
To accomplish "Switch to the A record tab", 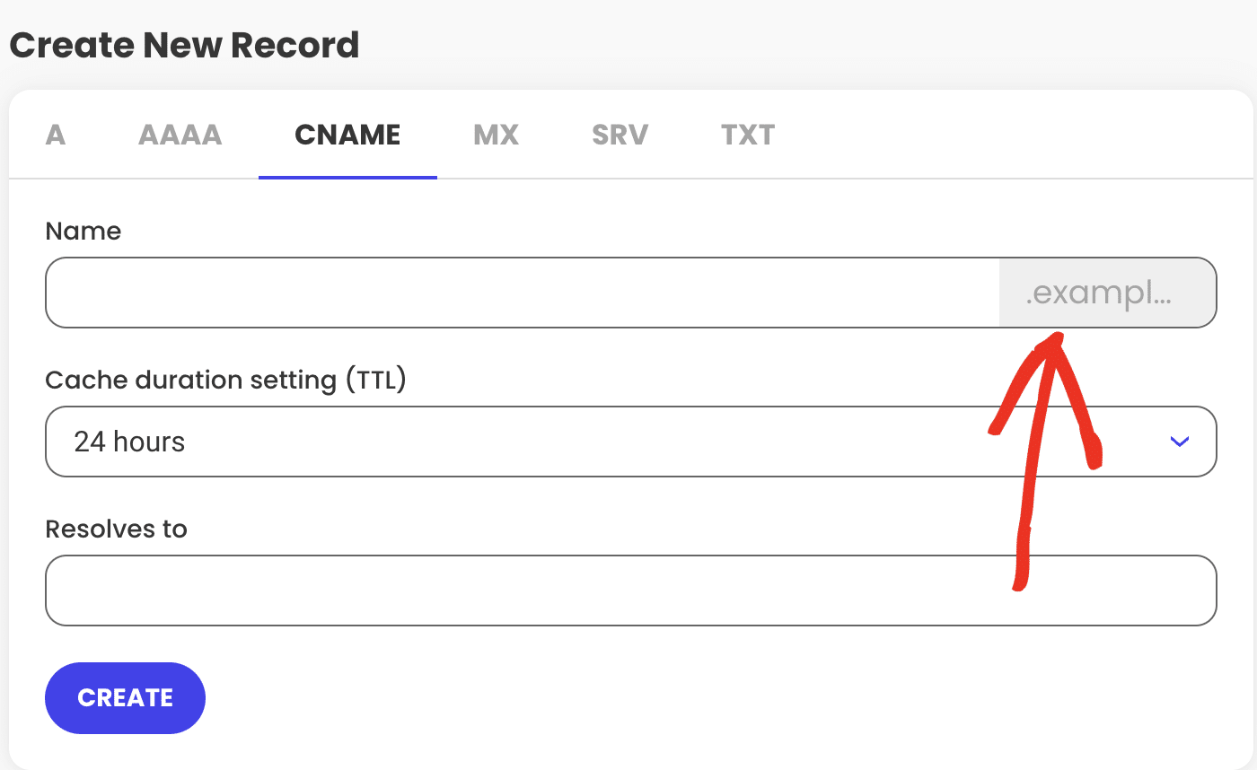I will [x=56, y=136].
